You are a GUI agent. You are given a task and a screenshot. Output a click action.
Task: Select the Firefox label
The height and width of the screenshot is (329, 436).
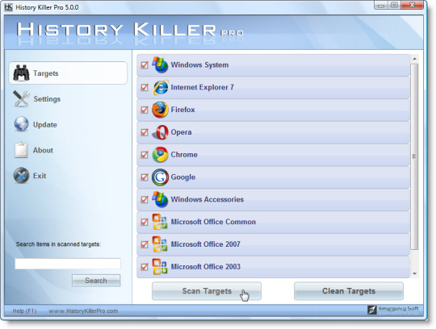(x=182, y=110)
